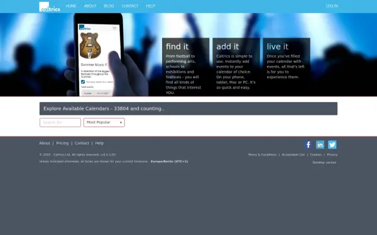Switch to Desktop version link
The image size is (377, 235).
coord(324,162)
